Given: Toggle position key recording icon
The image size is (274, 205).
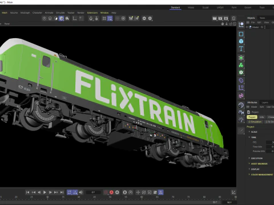Looking at the screenshot, I should tap(138, 192).
